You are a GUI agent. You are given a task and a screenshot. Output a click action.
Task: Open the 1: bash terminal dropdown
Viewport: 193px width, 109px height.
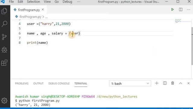tap(130, 84)
